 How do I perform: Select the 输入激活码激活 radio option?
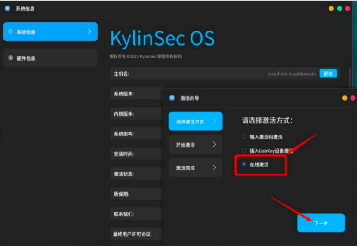click(x=244, y=136)
